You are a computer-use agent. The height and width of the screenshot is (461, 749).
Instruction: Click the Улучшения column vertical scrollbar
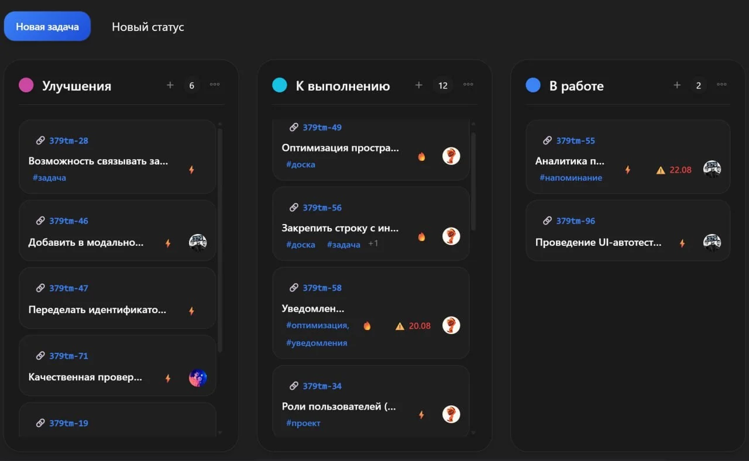coord(220,240)
